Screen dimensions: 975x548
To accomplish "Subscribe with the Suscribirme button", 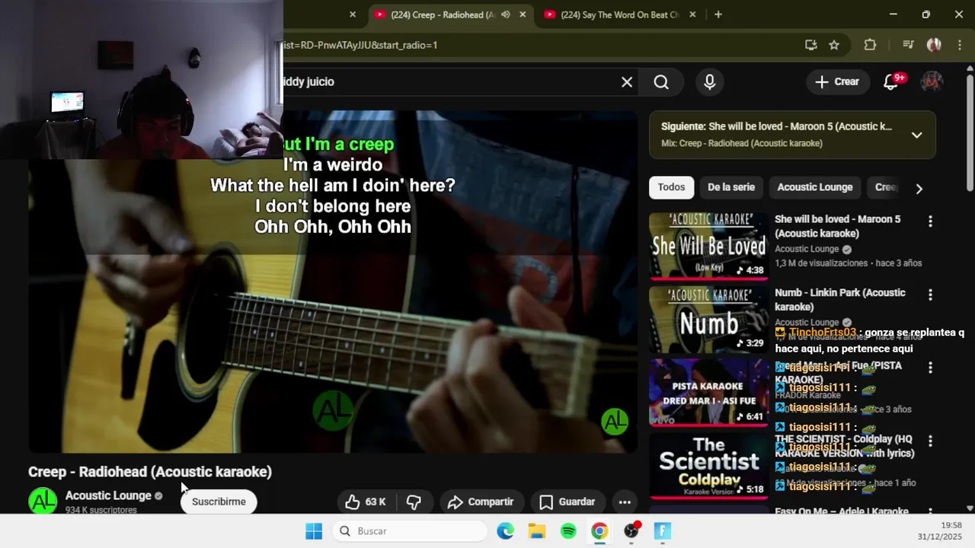I will (x=219, y=502).
